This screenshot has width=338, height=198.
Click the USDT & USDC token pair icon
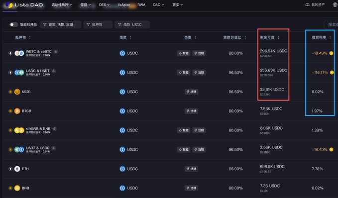[19, 150]
